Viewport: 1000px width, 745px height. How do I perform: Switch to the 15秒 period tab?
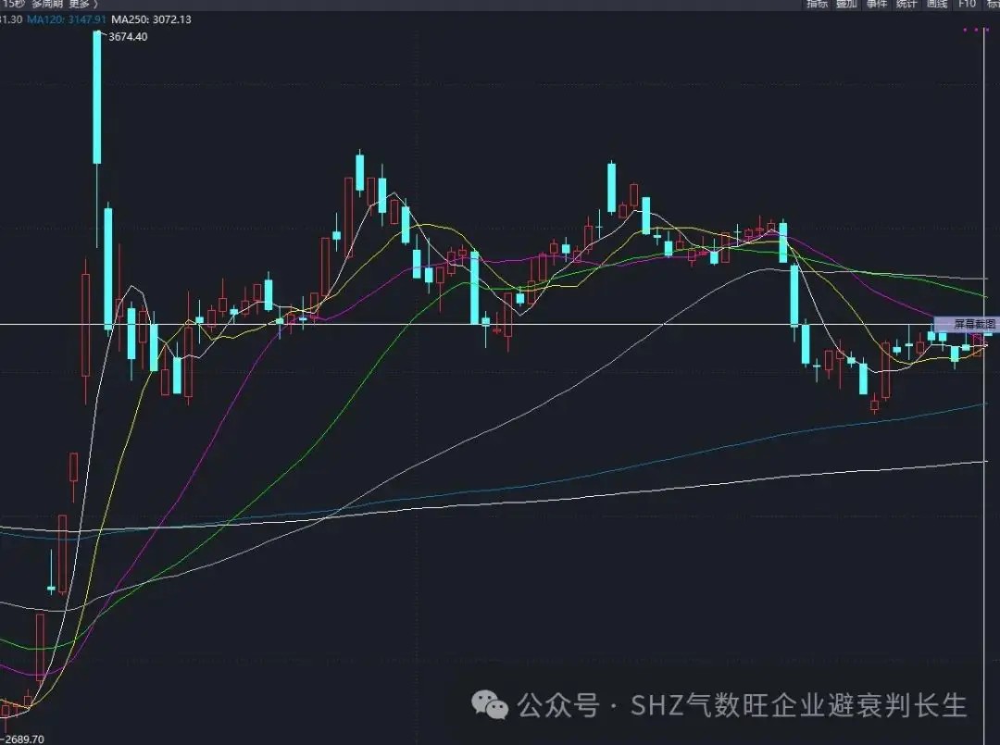pyautogui.click(x=13, y=4)
